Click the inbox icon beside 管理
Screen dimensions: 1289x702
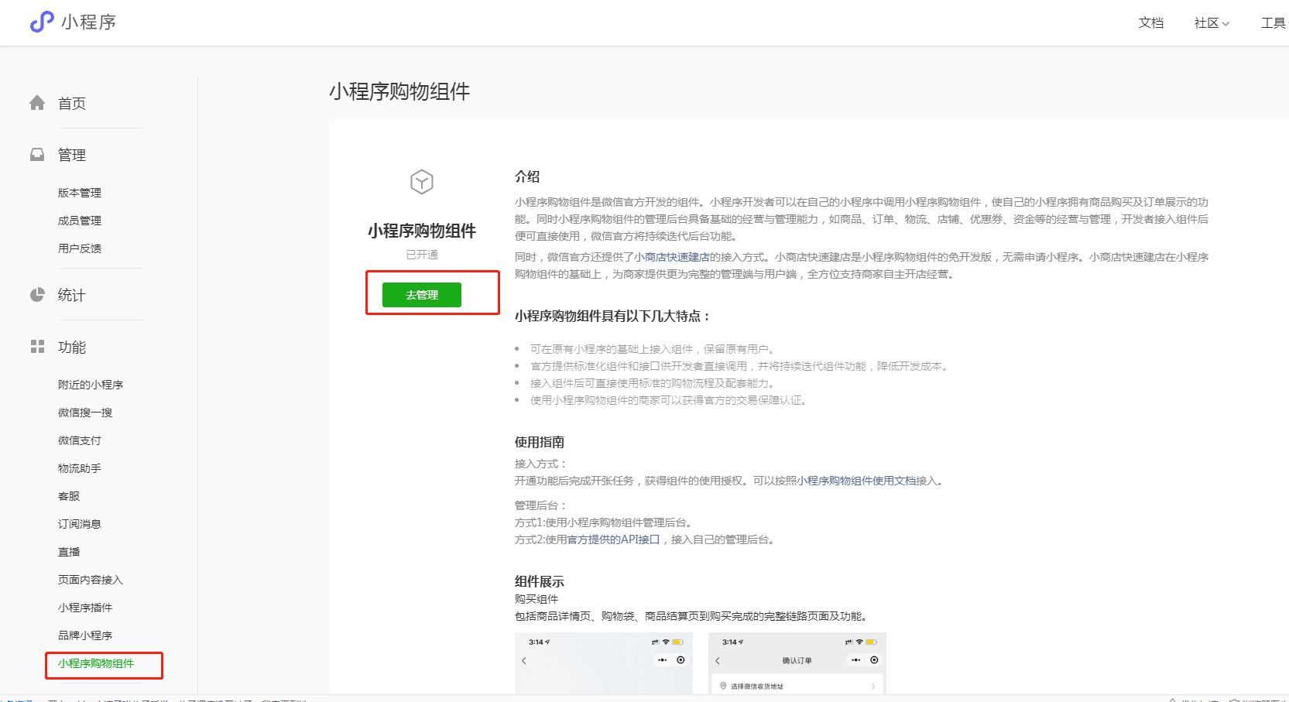click(x=37, y=155)
